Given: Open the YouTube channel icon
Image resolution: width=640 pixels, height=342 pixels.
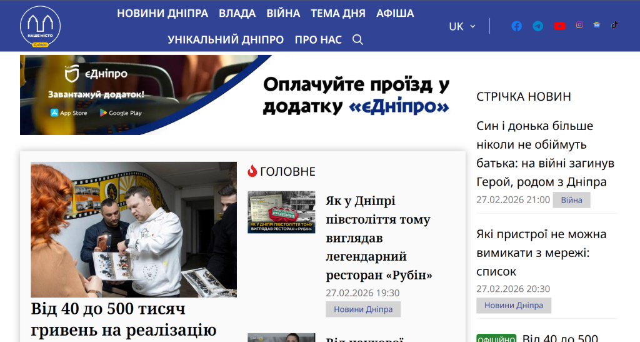Looking at the screenshot, I should 559,26.
